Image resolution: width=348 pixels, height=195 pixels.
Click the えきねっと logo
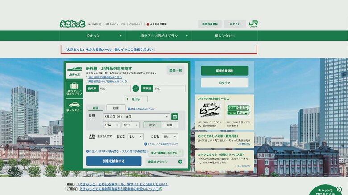tap(72, 24)
